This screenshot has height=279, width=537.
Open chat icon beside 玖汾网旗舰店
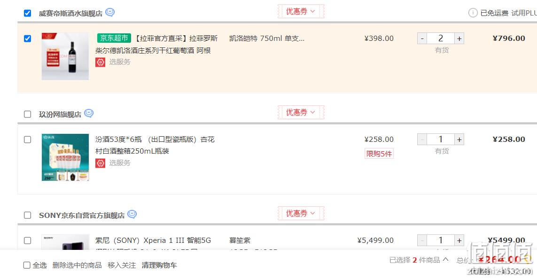coord(89,113)
